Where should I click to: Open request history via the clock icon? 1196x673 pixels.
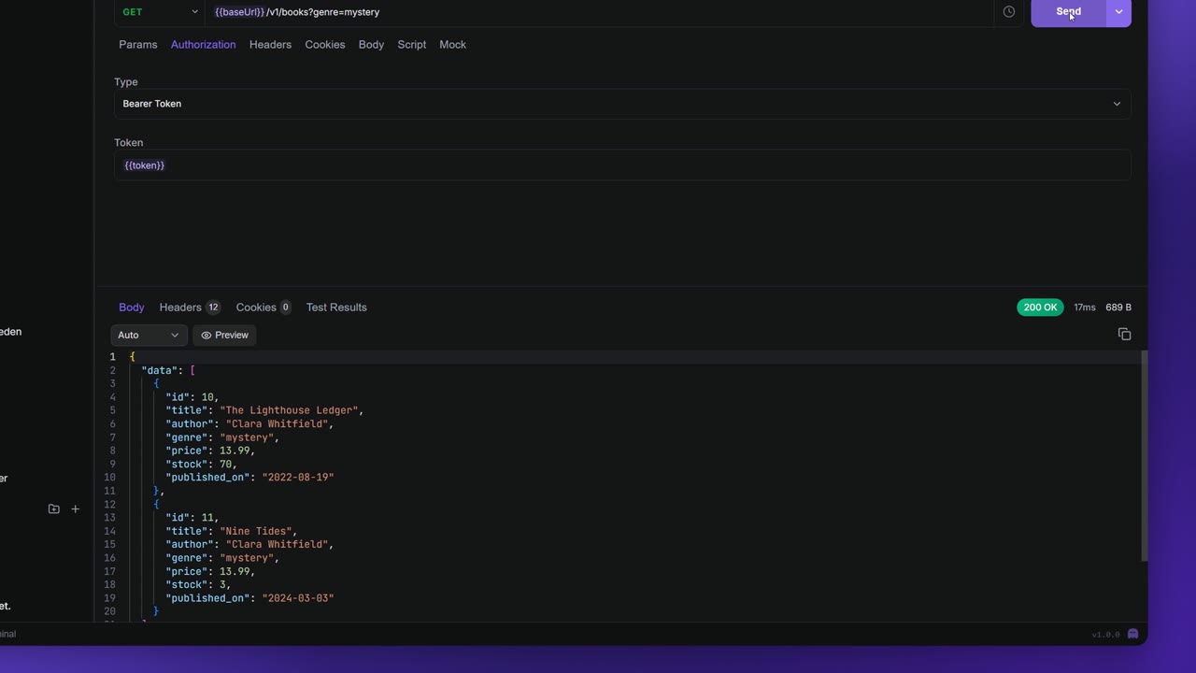click(1009, 12)
